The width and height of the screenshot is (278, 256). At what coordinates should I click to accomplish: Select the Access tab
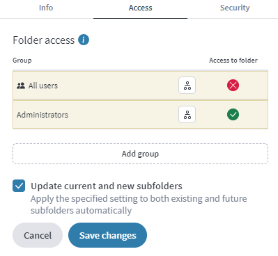140,8
